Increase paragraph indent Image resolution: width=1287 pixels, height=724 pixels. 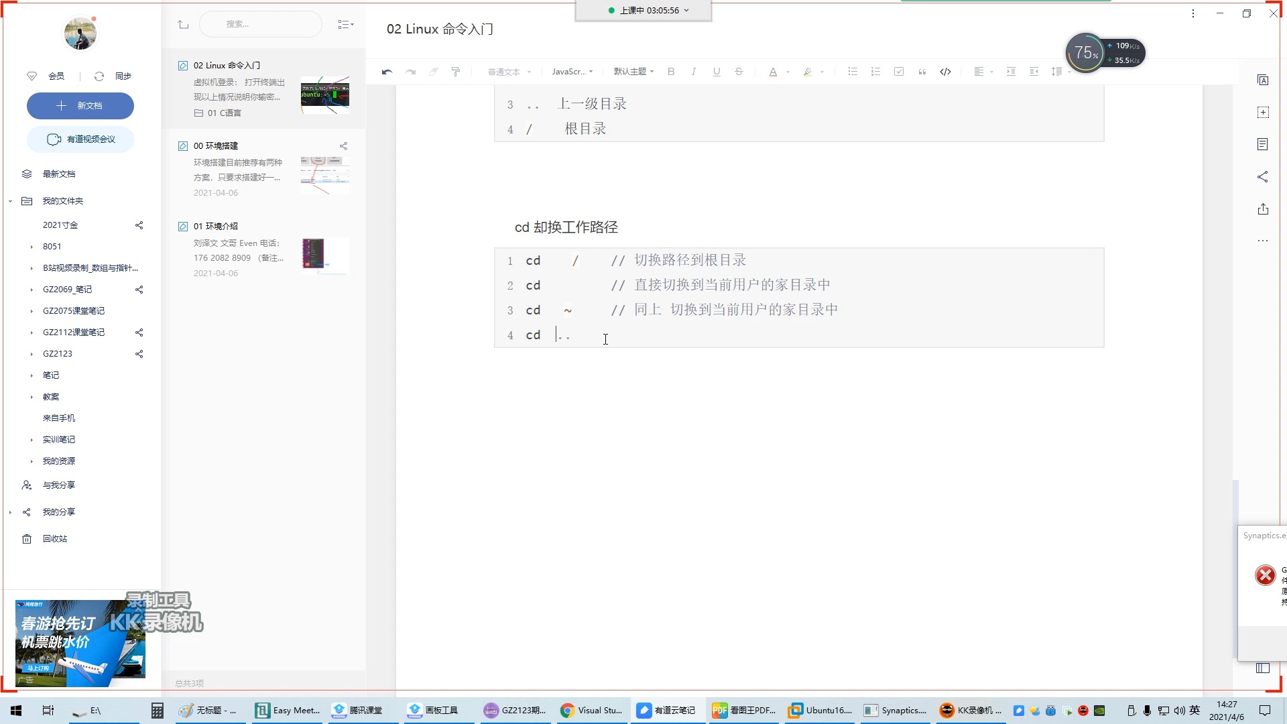(x=1011, y=72)
